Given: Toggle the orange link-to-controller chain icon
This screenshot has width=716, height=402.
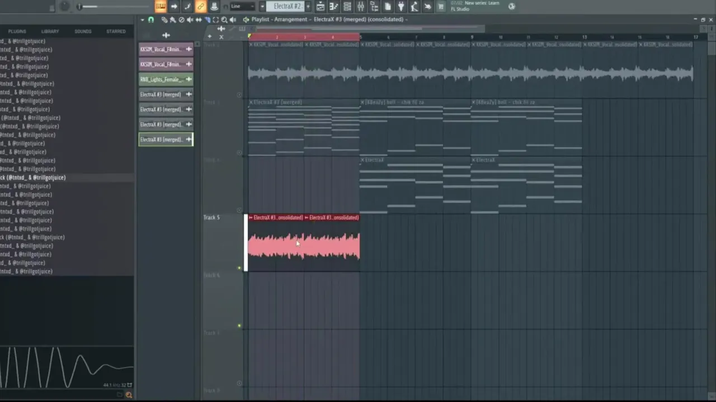Looking at the screenshot, I should pos(201,6).
